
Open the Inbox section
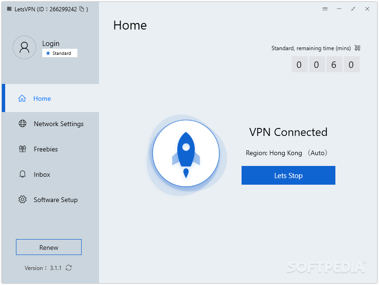[x=42, y=174]
